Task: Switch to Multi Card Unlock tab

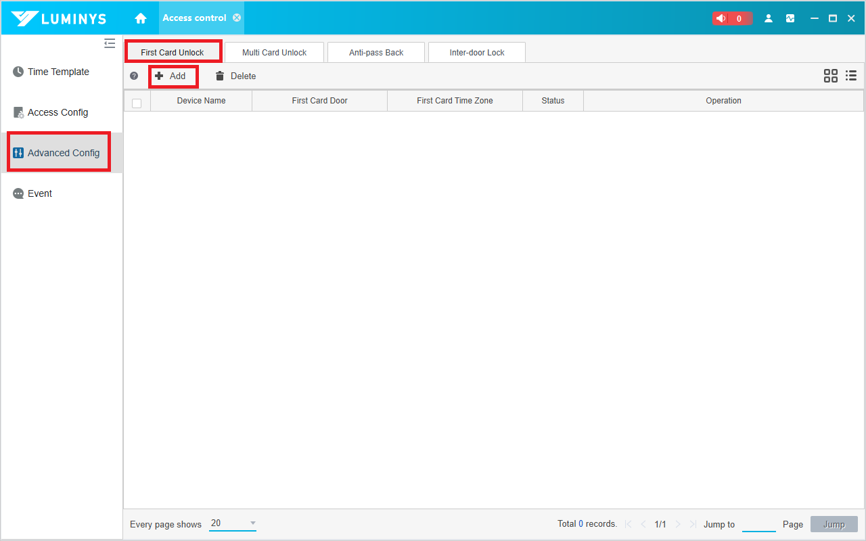Action: 274,53
